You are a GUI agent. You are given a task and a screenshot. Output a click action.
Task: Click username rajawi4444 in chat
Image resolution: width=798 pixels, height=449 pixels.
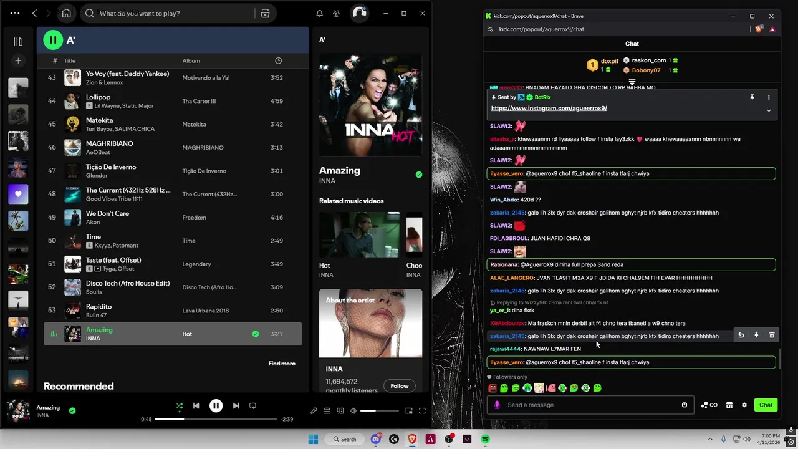pos(505,349)
